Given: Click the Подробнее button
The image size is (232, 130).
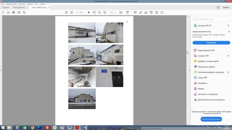Looking at the screenshot, I should pyautogui.click(x=211, y=43).
